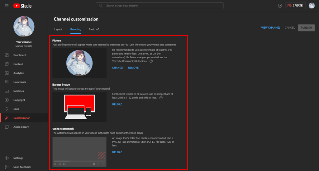Click the Dashboard grid icon
319x171 pixels.
click(x=7, y=55)
